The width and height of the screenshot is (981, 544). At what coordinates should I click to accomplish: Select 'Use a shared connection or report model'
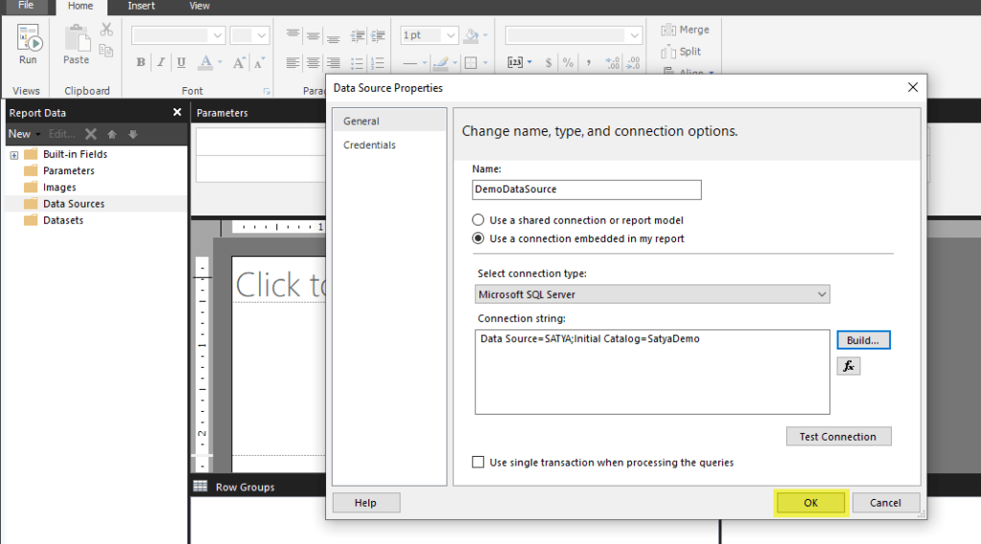tap(479, 220)
